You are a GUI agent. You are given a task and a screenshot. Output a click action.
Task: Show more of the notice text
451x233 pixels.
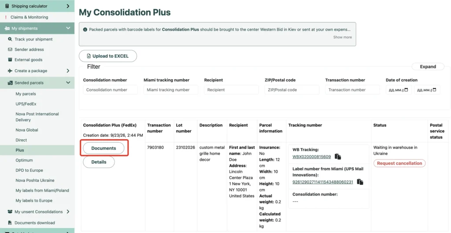tap(343, 37)
